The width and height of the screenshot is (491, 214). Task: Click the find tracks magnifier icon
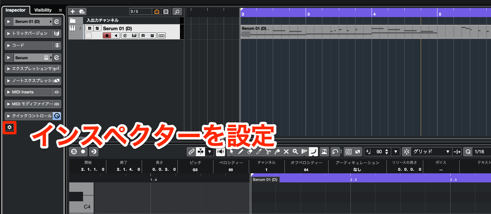coord(177,12)
